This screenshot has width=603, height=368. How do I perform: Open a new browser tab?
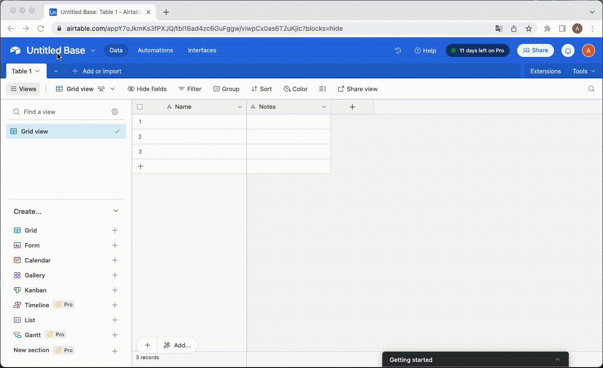[166, 12]
